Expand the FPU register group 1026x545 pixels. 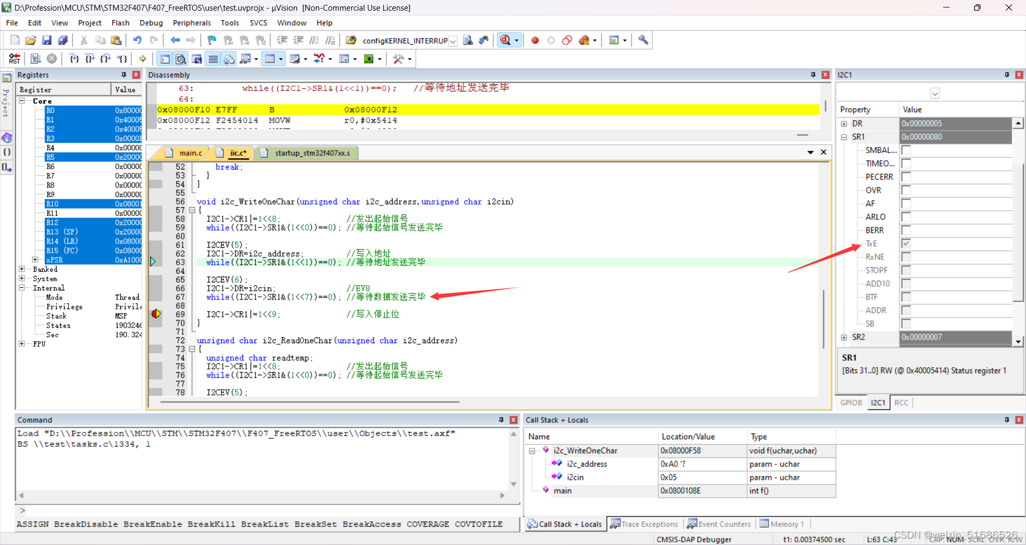(x=21, y=344)
